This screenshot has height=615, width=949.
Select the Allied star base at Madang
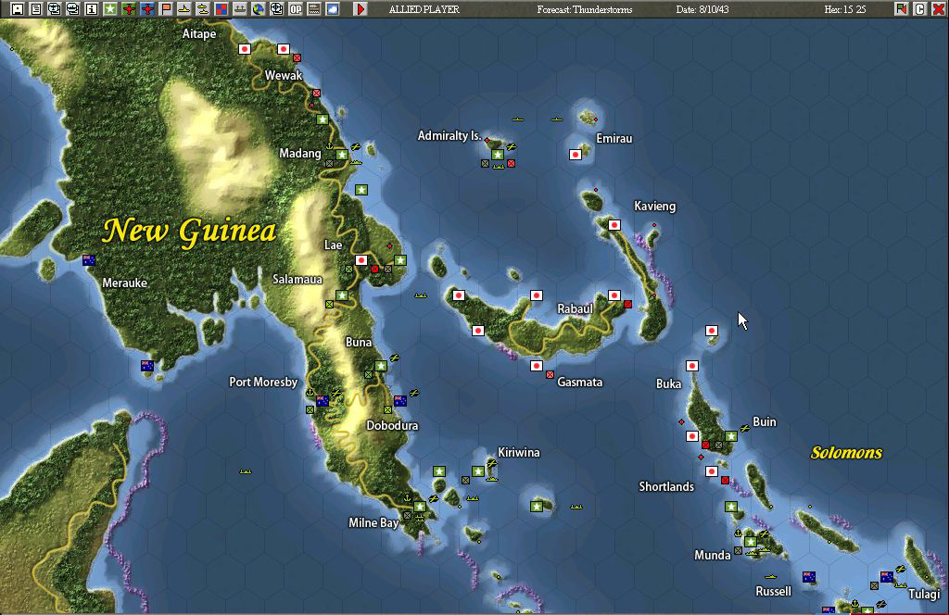click(x=342, y=155)
